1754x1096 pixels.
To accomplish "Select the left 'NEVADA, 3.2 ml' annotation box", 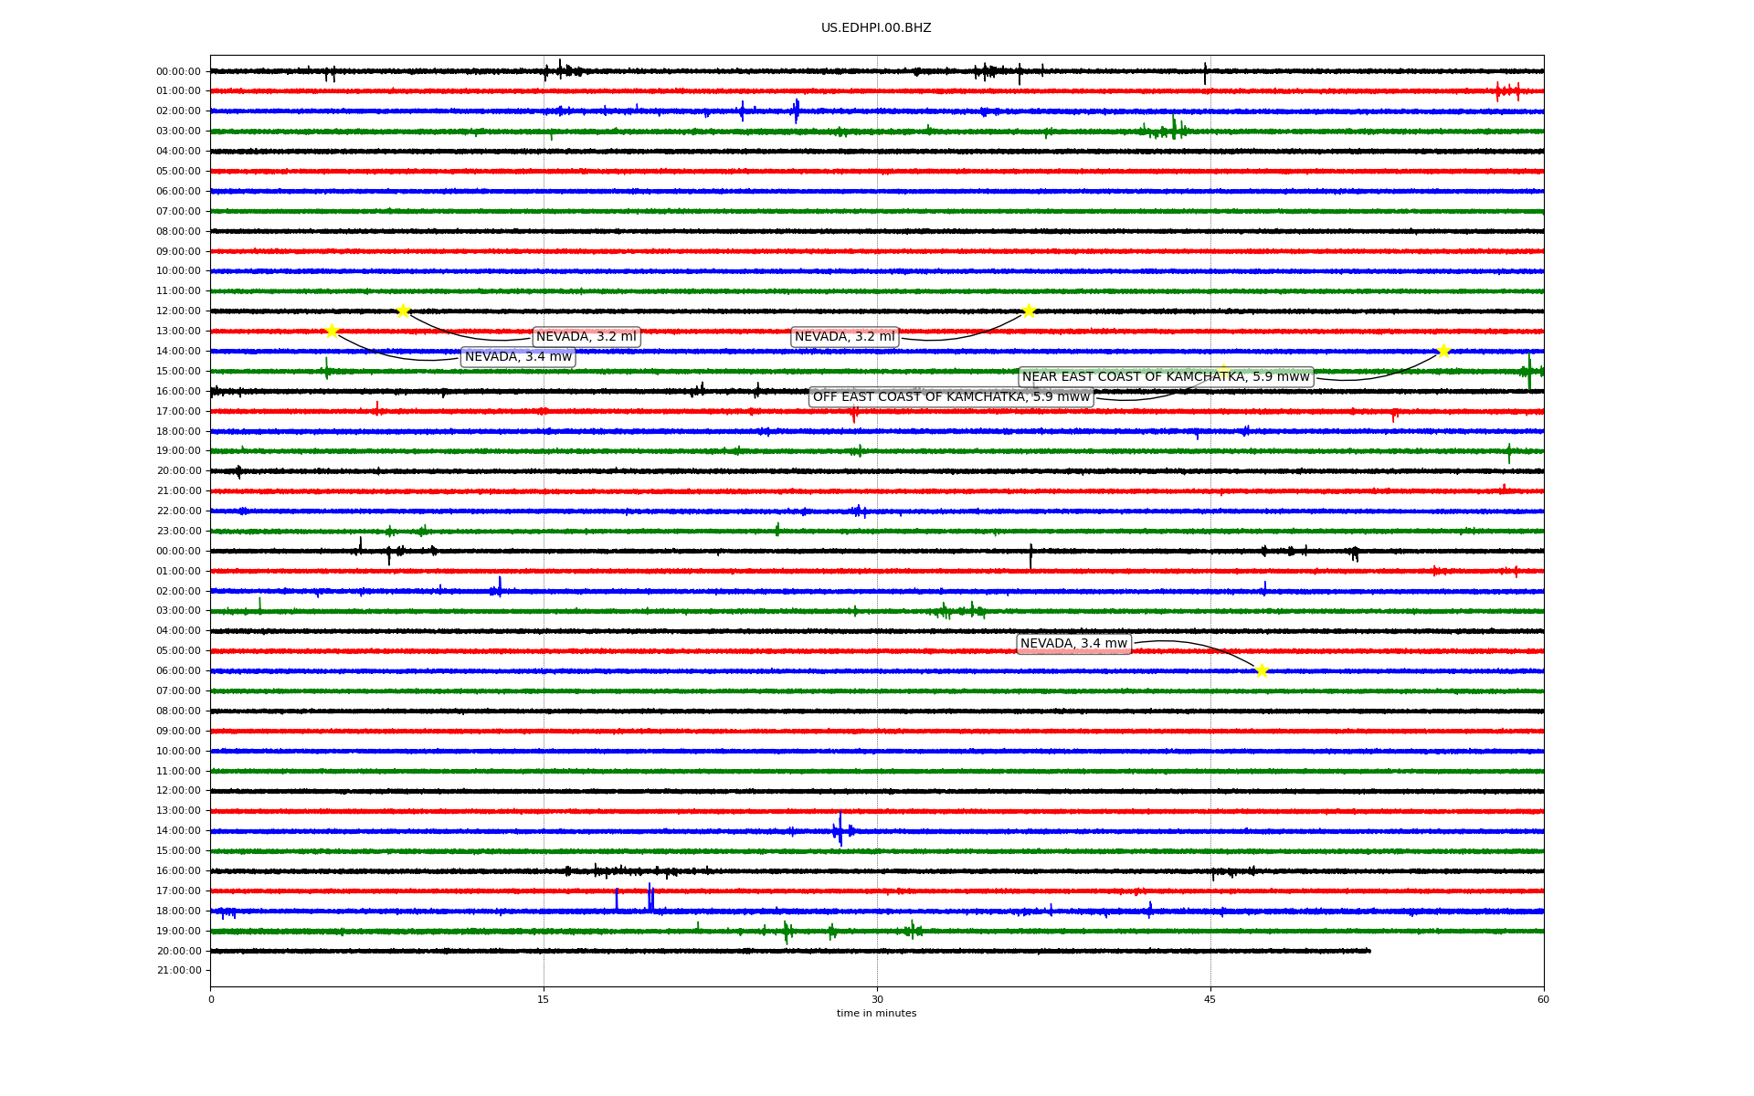I will pos(586,337).
